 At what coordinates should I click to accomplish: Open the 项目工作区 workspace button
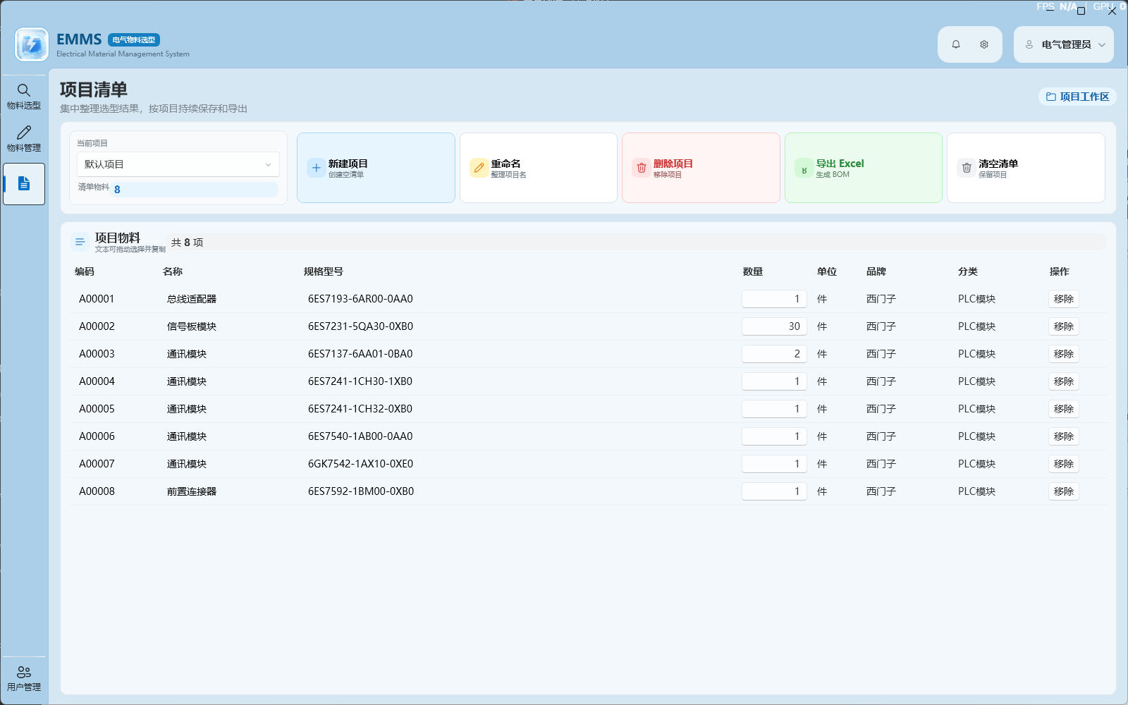coord(1077,97)
